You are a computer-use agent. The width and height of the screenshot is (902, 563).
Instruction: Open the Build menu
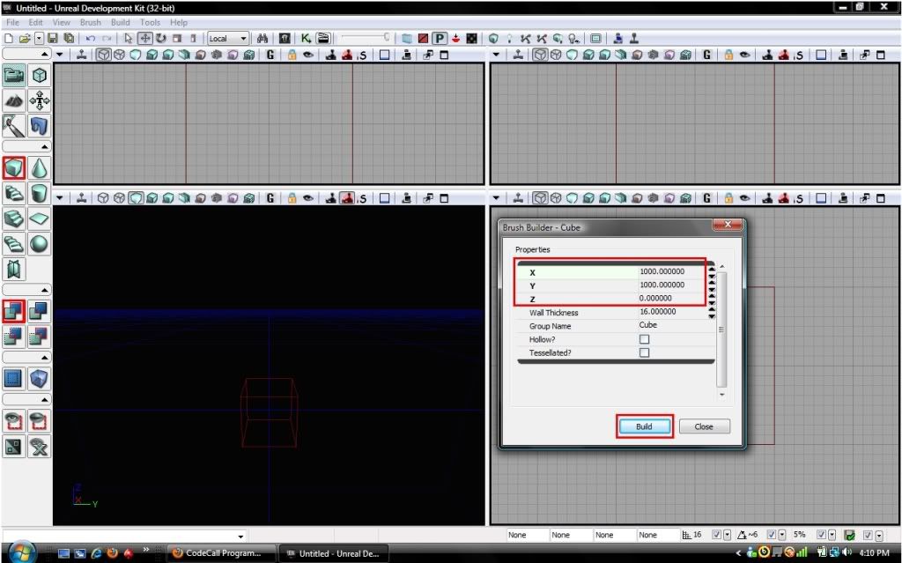pos(120,22)
